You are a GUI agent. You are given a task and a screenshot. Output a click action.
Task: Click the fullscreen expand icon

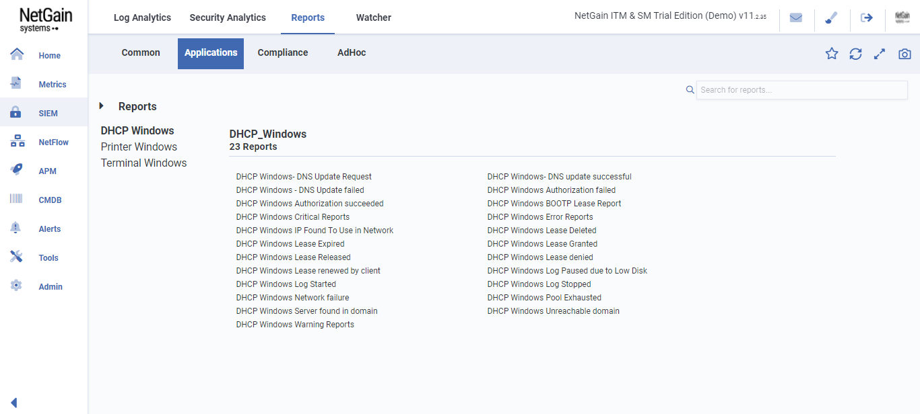pyautogui.click(x=880, y=54)
